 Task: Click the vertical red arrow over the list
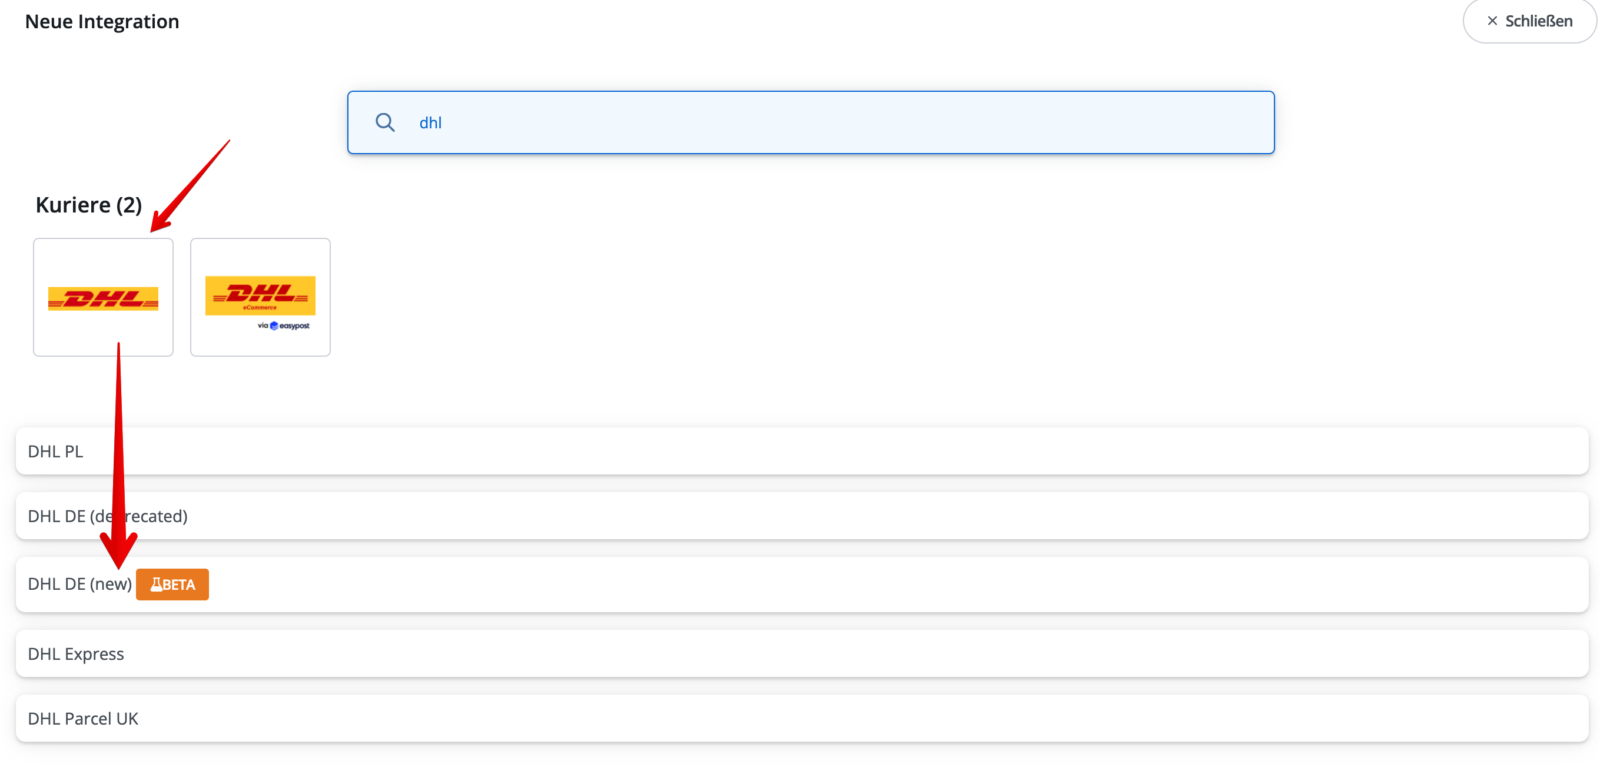tap(119, 453)
